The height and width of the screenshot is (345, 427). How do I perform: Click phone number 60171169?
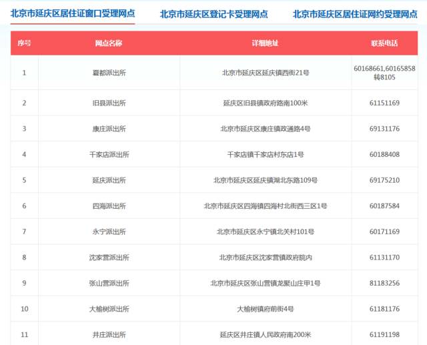click(x=384, y=232)
